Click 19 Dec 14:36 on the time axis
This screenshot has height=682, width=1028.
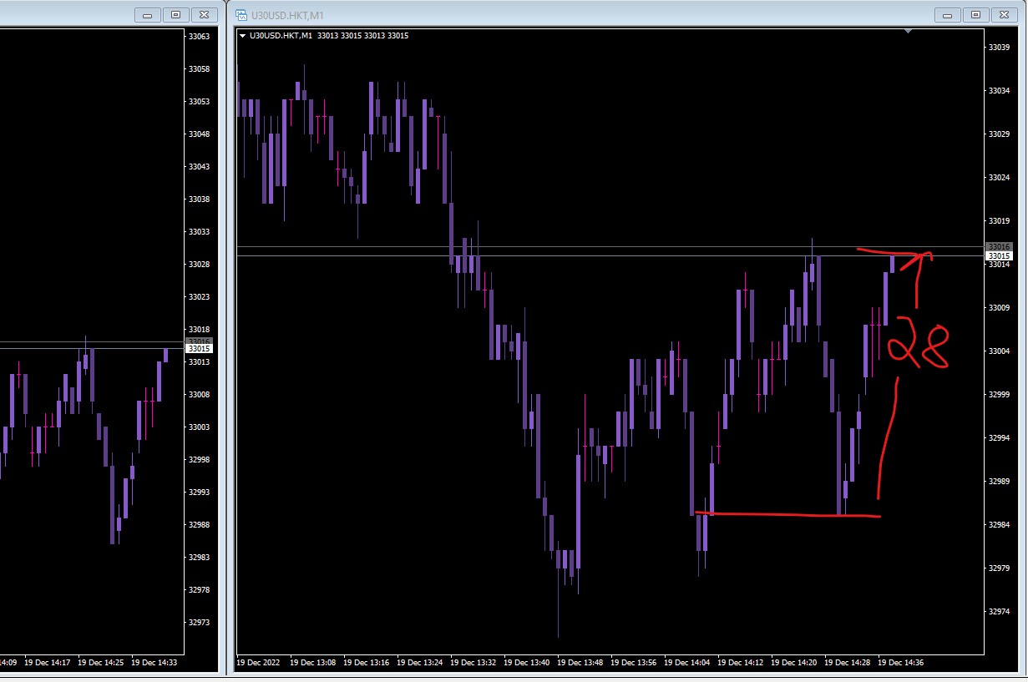pyautogui.click(x=900, y=662)
